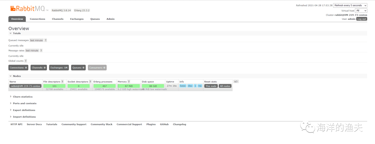Open node rabbit@VM-219-73-centos details
This screenshot has width=375, height=144.
[25, 86]
